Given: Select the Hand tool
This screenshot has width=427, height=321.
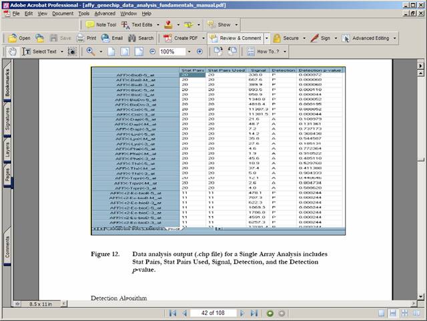Looking at the screenshot, I should [x=13, y=51].
